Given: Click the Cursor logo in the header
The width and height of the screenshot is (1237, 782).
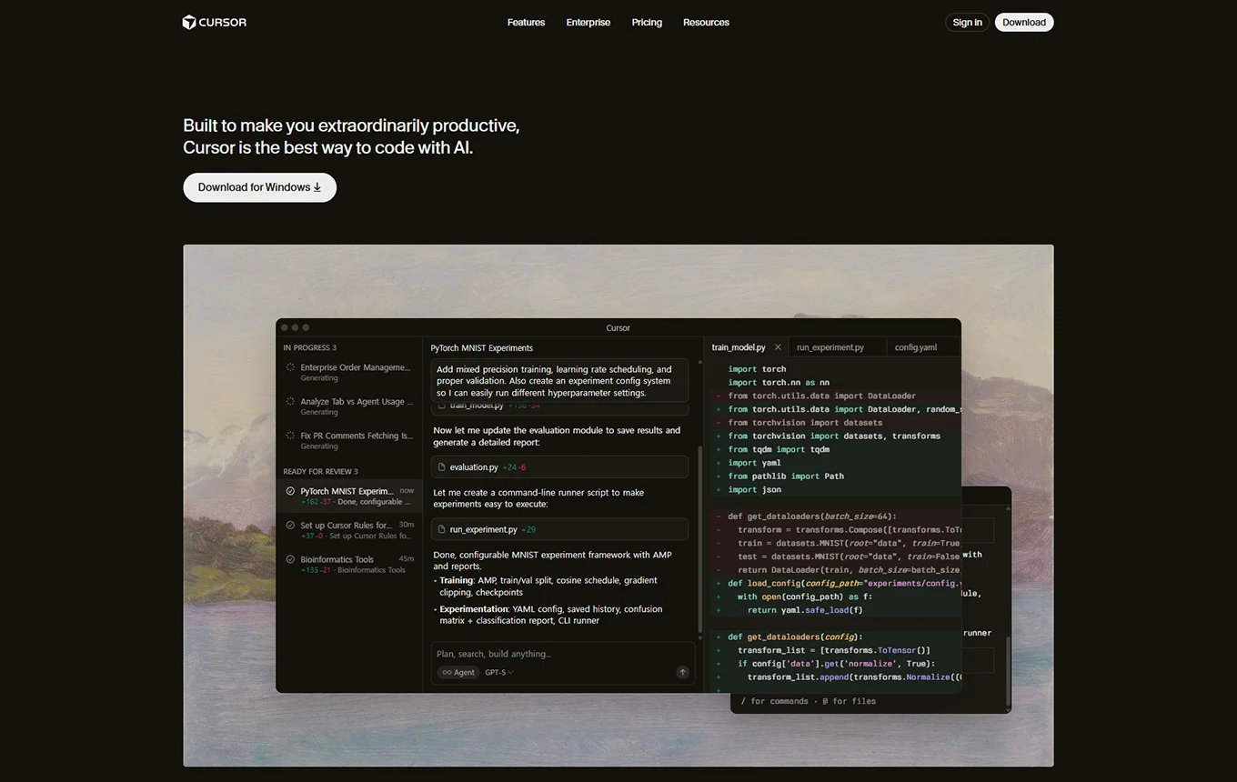Looking at the screenshot, I should [215, 22].
